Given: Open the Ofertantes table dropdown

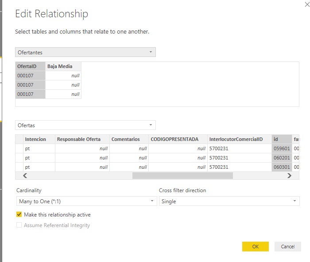Looking at the screenshot, I should 85,52.
